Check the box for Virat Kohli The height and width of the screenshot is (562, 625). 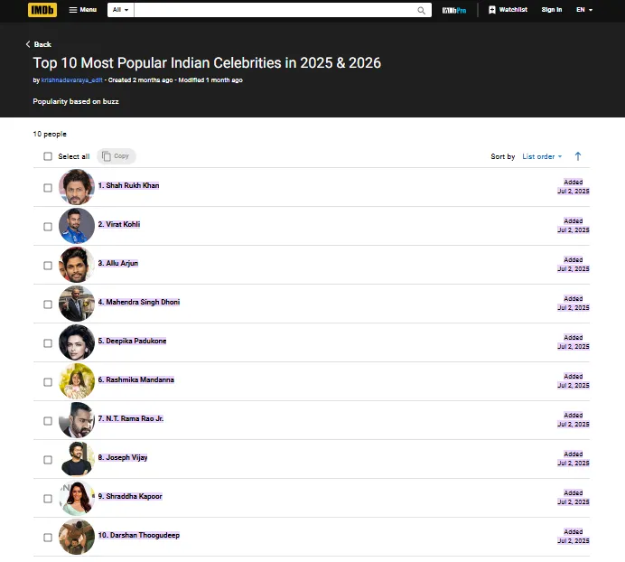(48, 227)
